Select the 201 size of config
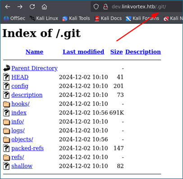Image resolution: width=183 pixels, height=179 pixels. (x=119, y=86)
